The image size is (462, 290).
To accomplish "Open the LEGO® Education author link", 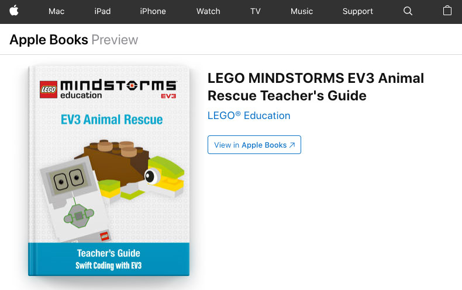I will point(249,116).
